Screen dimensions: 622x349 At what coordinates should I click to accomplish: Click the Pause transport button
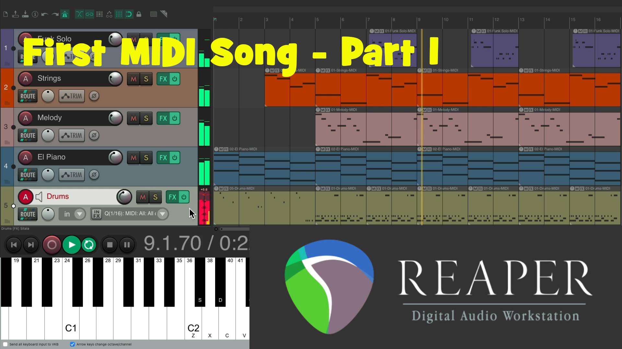[127, 245]
